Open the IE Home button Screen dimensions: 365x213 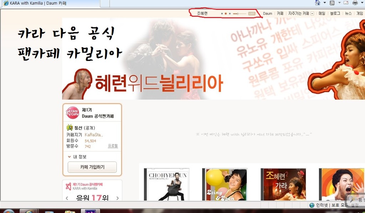point(318,2)
